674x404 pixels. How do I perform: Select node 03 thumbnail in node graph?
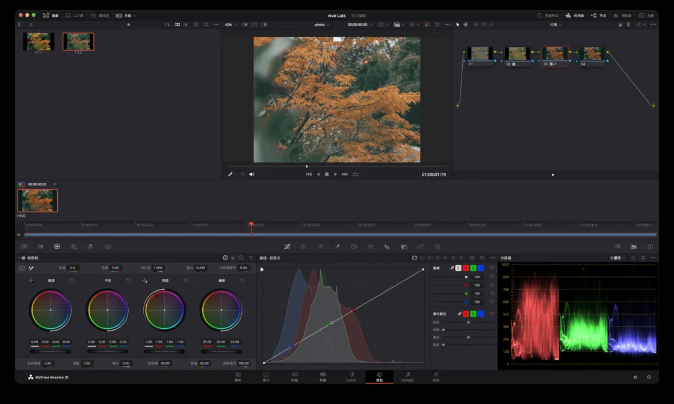[554, 54]
